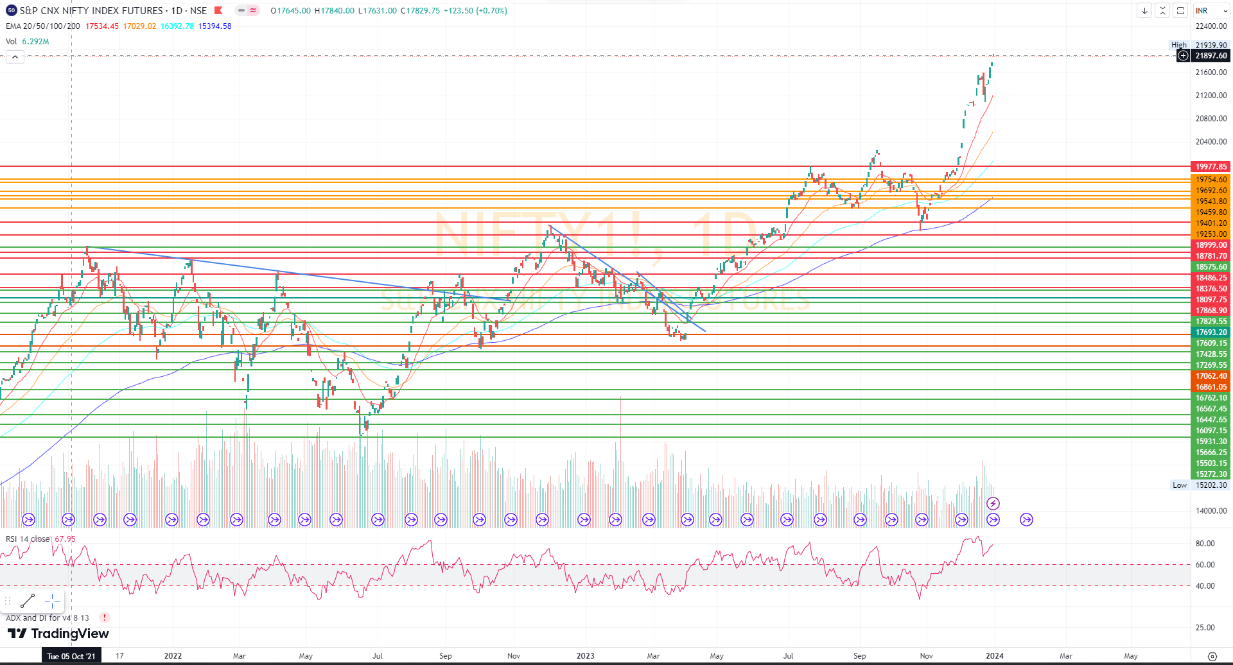Viewport: 1233px width, 665px height.
Task: Click the open price O17645.00
Action: [x=291, y=10]
